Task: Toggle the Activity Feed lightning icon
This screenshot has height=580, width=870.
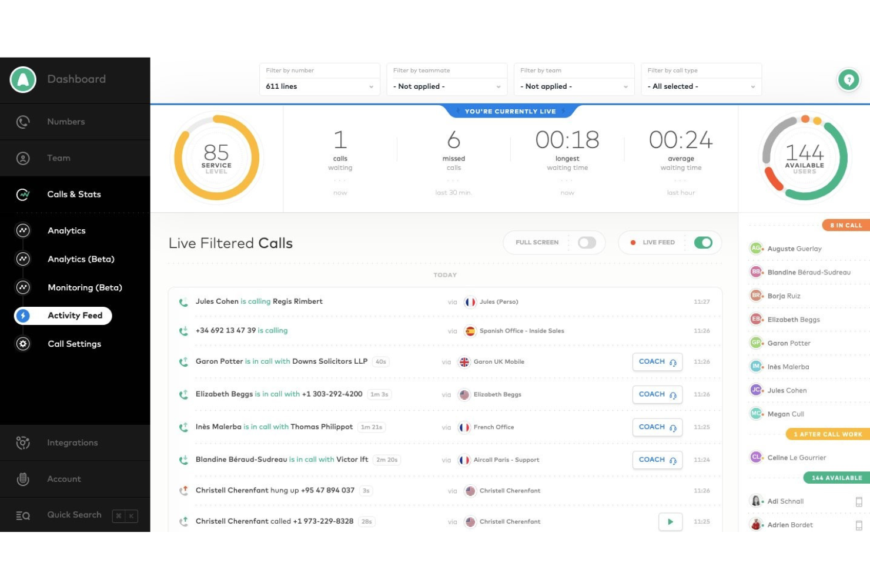Action: tap(23, 316)
